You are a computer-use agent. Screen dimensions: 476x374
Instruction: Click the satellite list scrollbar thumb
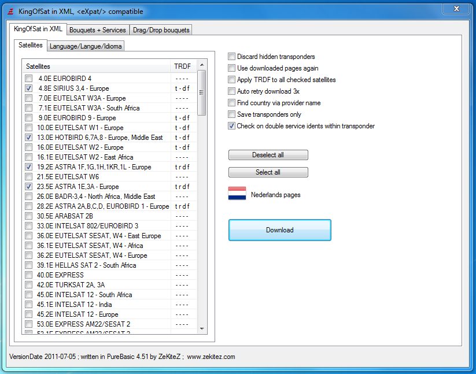click(x=202, y=92)
